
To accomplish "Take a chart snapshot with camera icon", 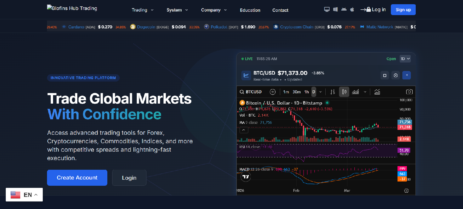I will tap(409, 92).
